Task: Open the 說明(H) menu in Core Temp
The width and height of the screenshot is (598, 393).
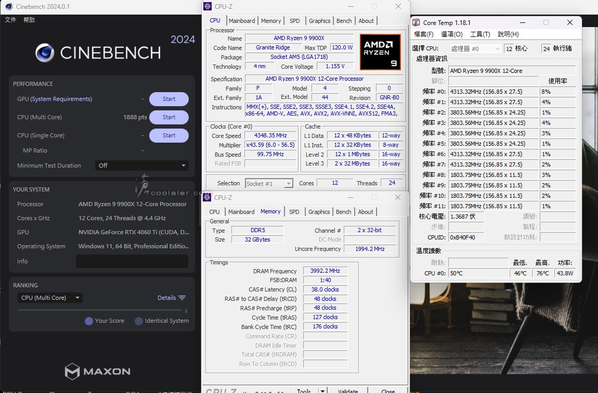Action: [509, 34]
